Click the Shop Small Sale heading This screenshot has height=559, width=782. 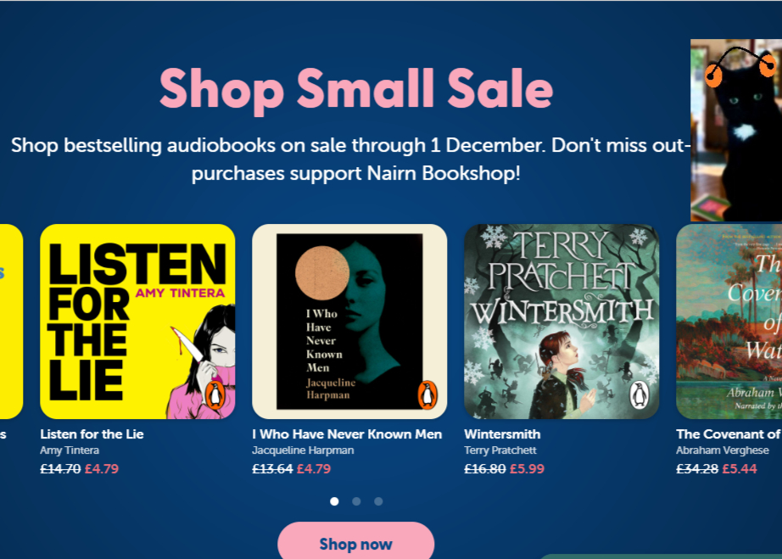355,88
